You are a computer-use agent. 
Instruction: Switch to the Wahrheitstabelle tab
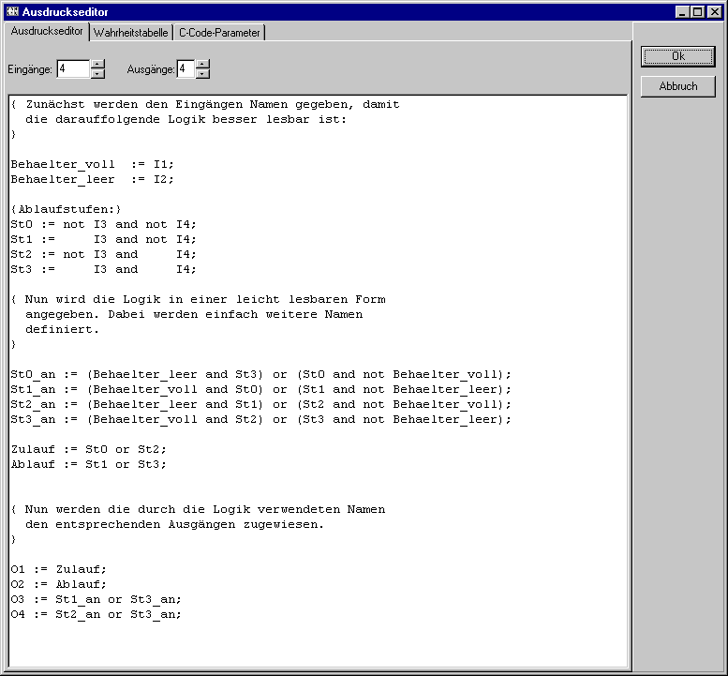point(131,33)
